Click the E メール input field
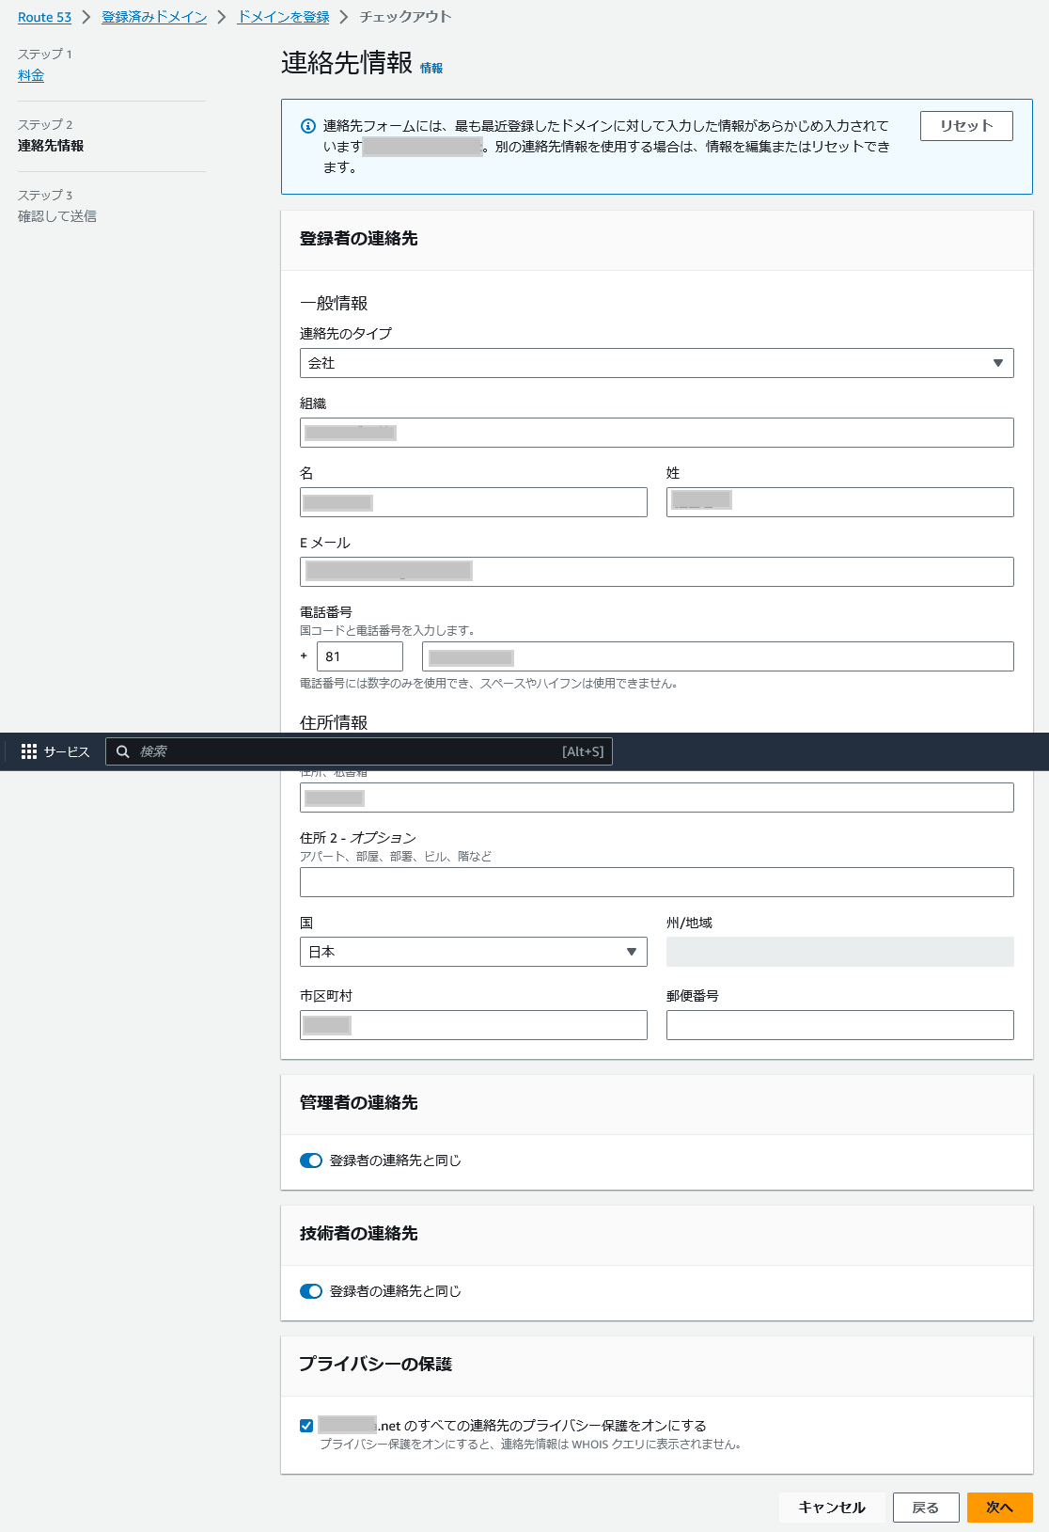Image resolution: width=1049 pixels, height=1532 pixels. point(656,572)
